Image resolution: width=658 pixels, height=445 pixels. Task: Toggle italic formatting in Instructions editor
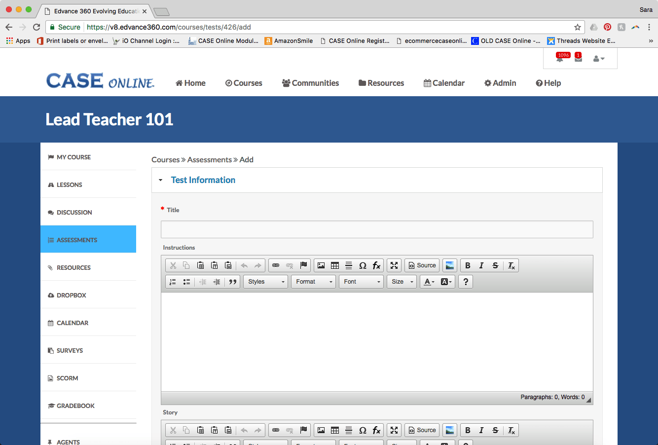point(481,265)
